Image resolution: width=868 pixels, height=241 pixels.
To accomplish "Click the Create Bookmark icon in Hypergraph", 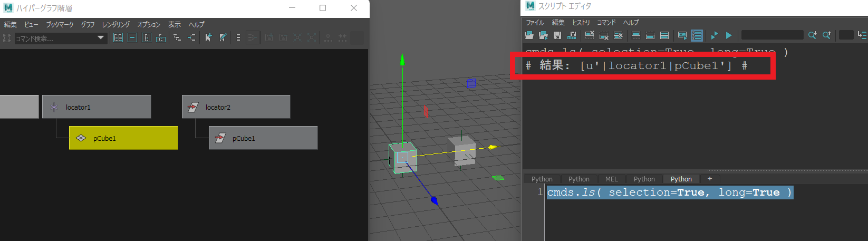I will [x=208, y=37].
